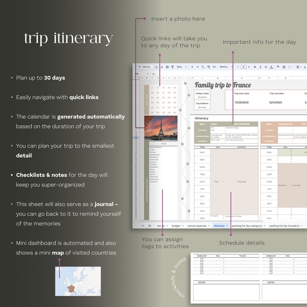307x307 pixels.
Task: Add a new sheet with plus icon
Action: (x=143, y=226)
